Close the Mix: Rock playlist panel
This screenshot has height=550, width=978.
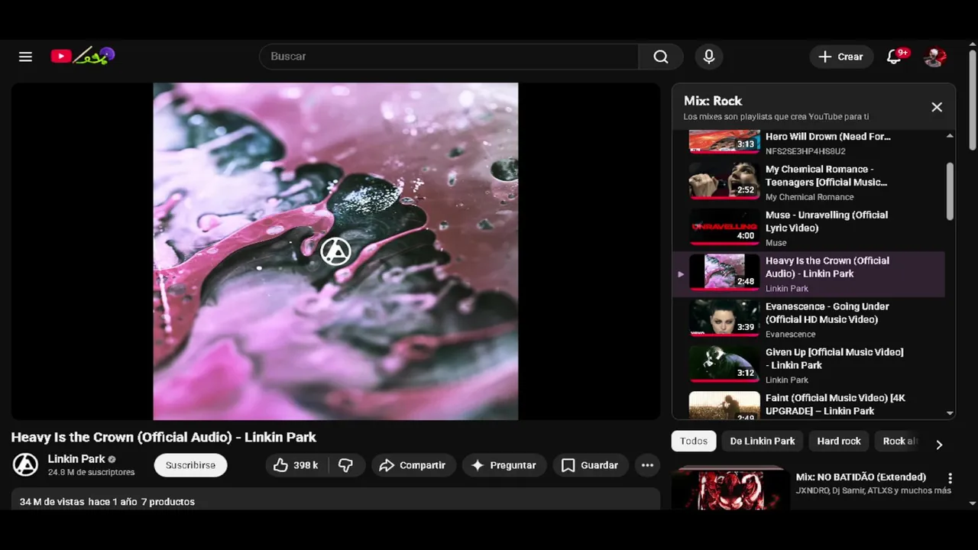point(937,107)
